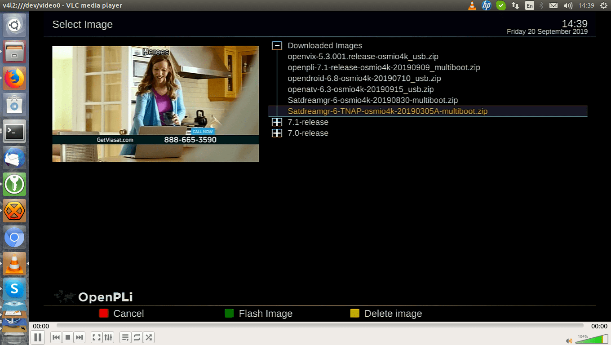Open session power gear menu

point(603,5)
